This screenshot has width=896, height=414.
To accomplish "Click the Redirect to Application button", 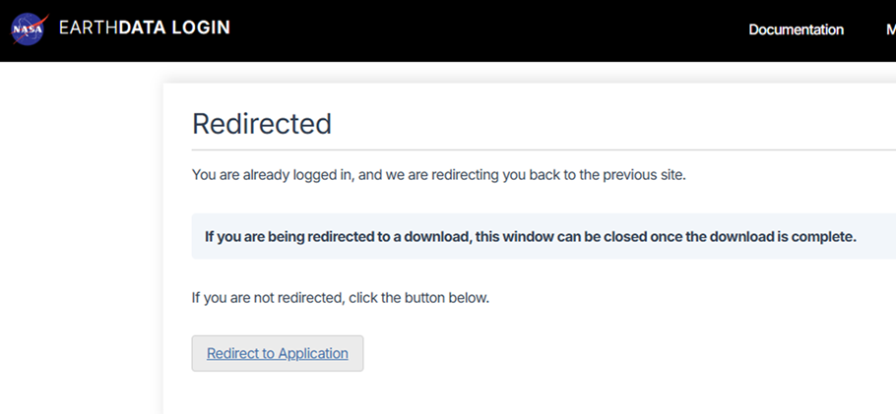I will coord(277,353).
